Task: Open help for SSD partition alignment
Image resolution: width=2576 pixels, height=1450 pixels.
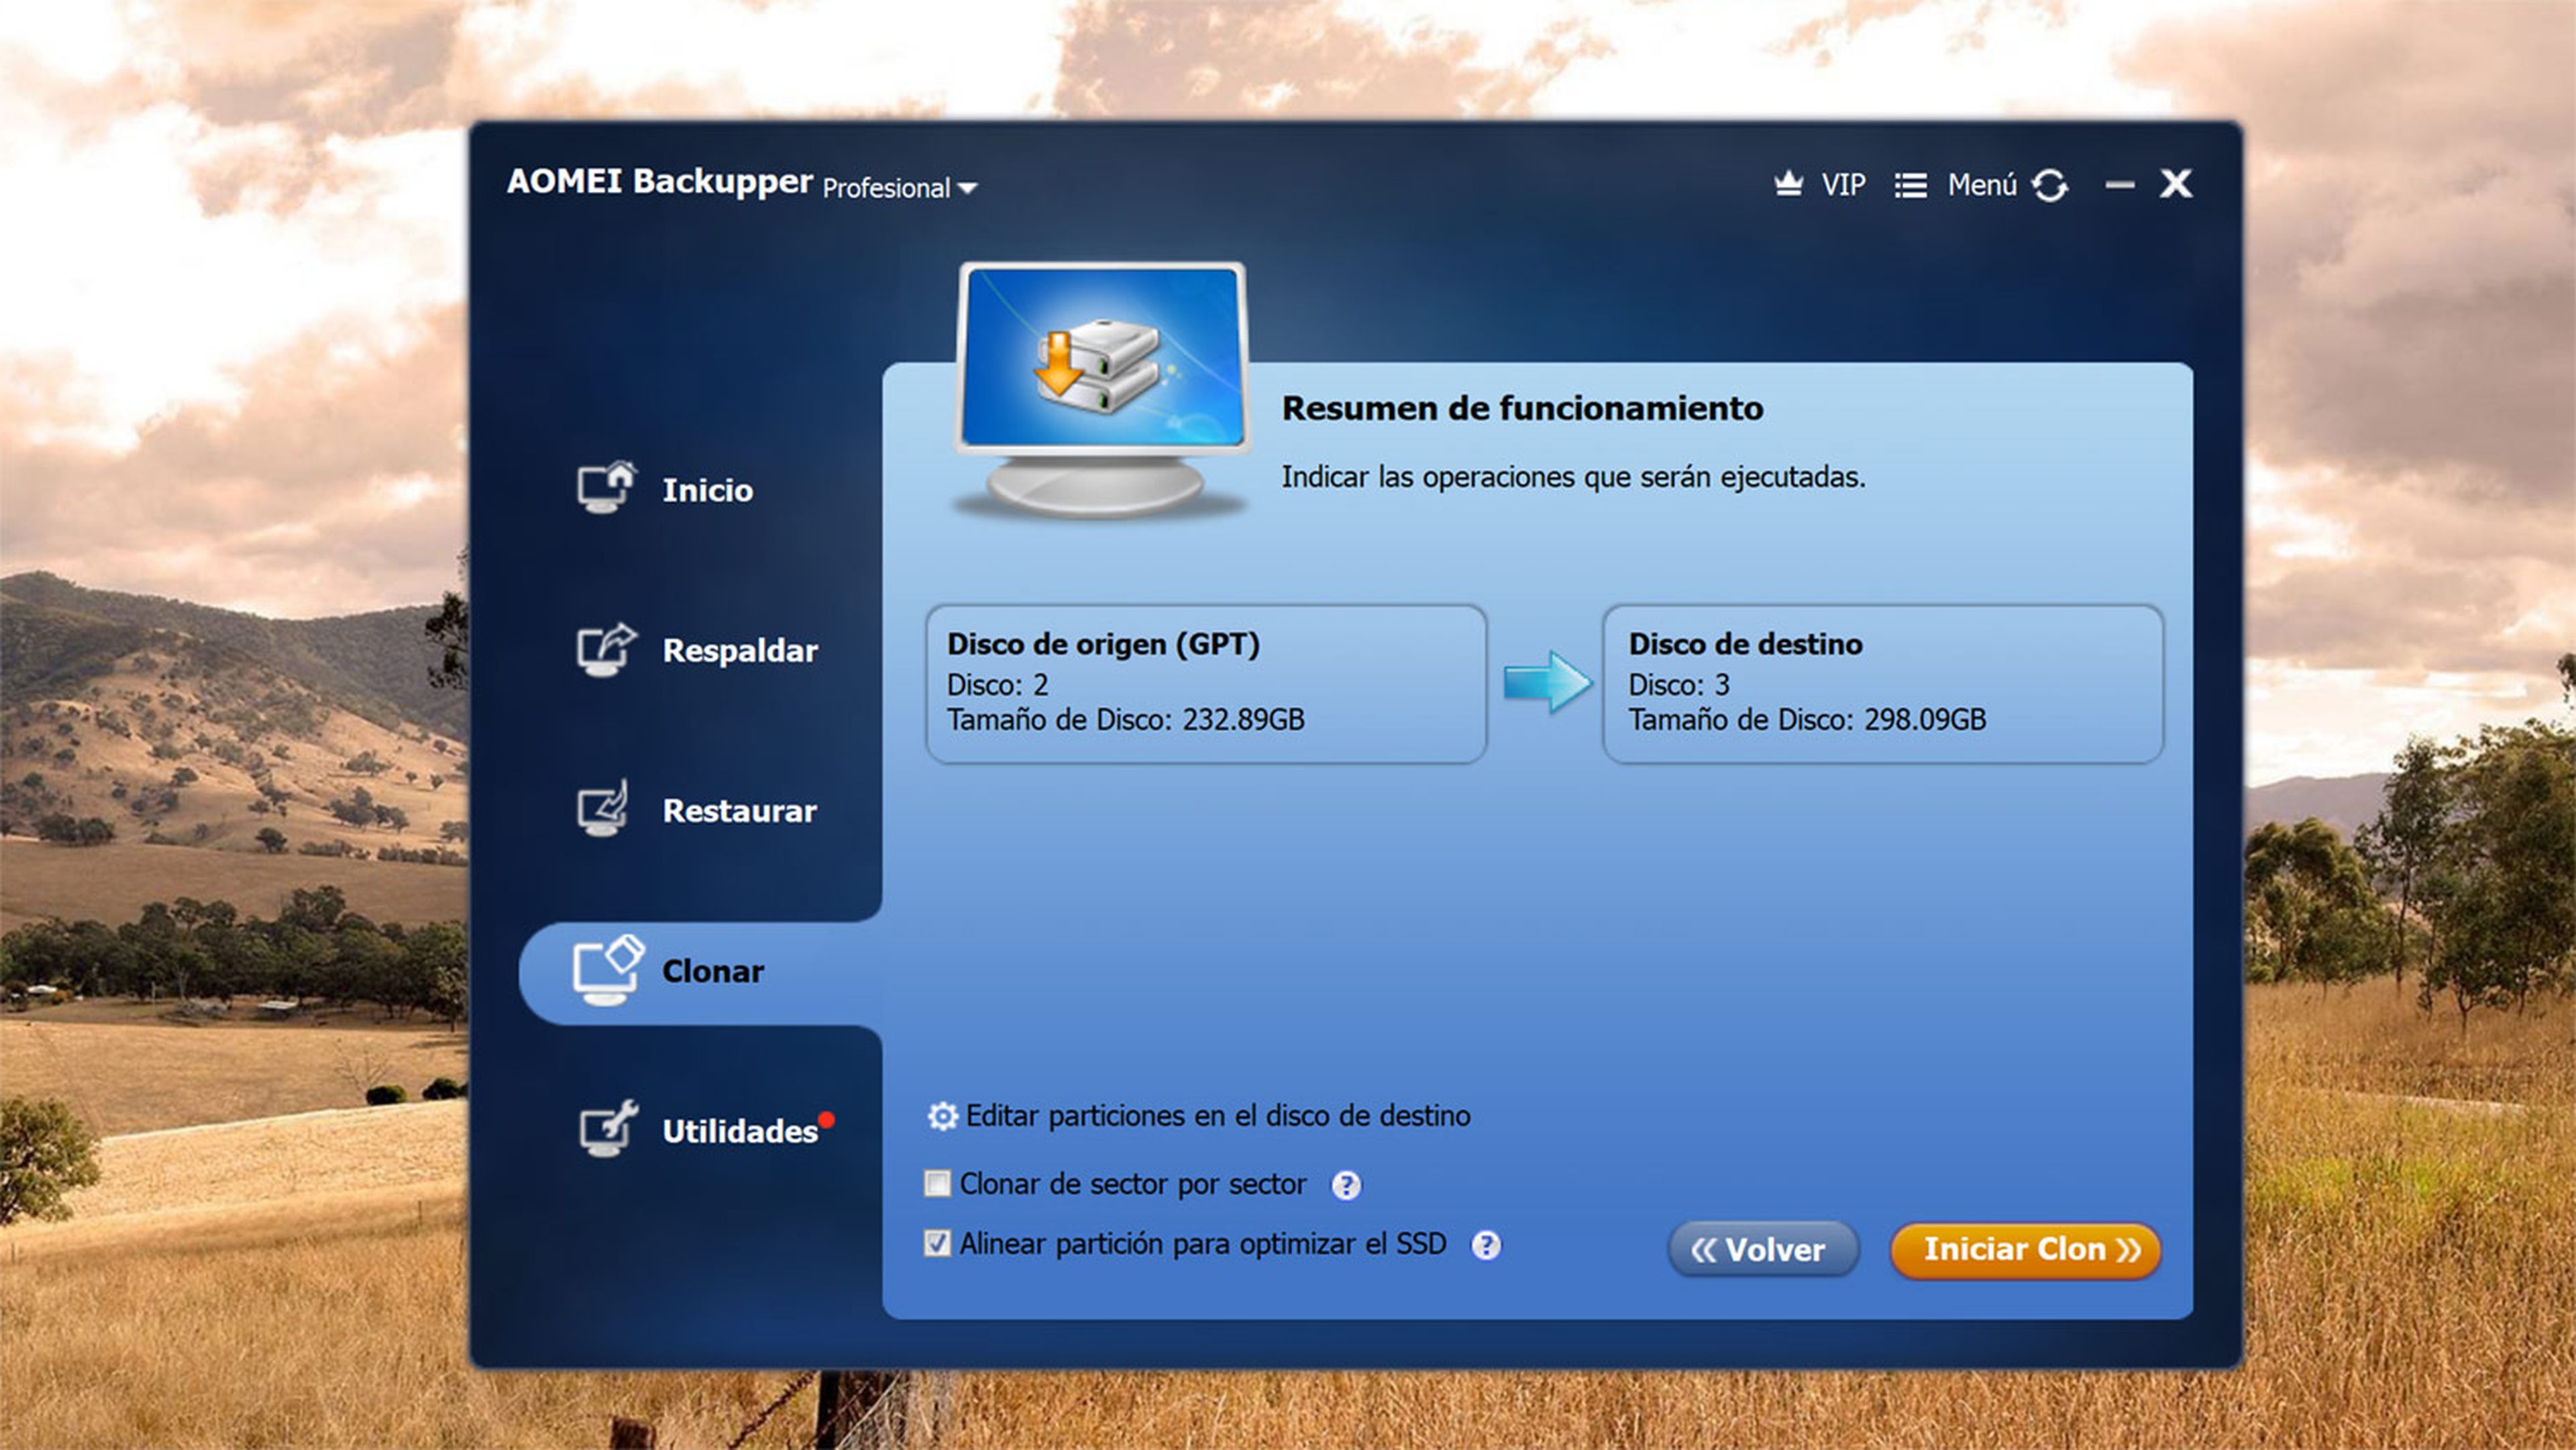Action: (1486, 1245)
